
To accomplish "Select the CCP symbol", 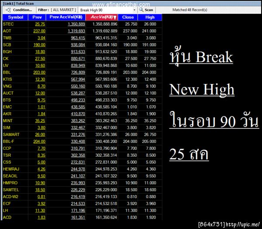I will (7, 148).
